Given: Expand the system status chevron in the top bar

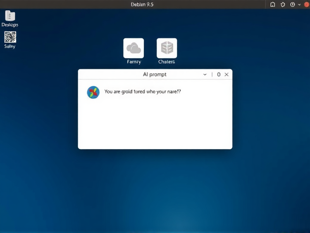Looking at the screenshot, I should click(299, 5).
